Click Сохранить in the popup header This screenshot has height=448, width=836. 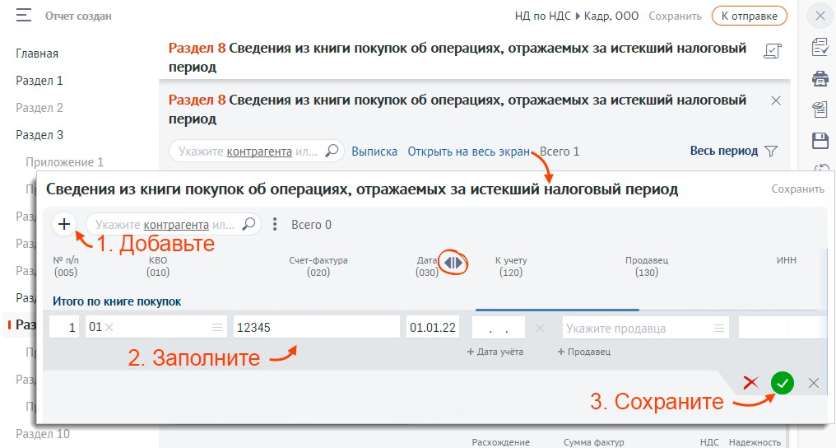(x=797, y=189)
